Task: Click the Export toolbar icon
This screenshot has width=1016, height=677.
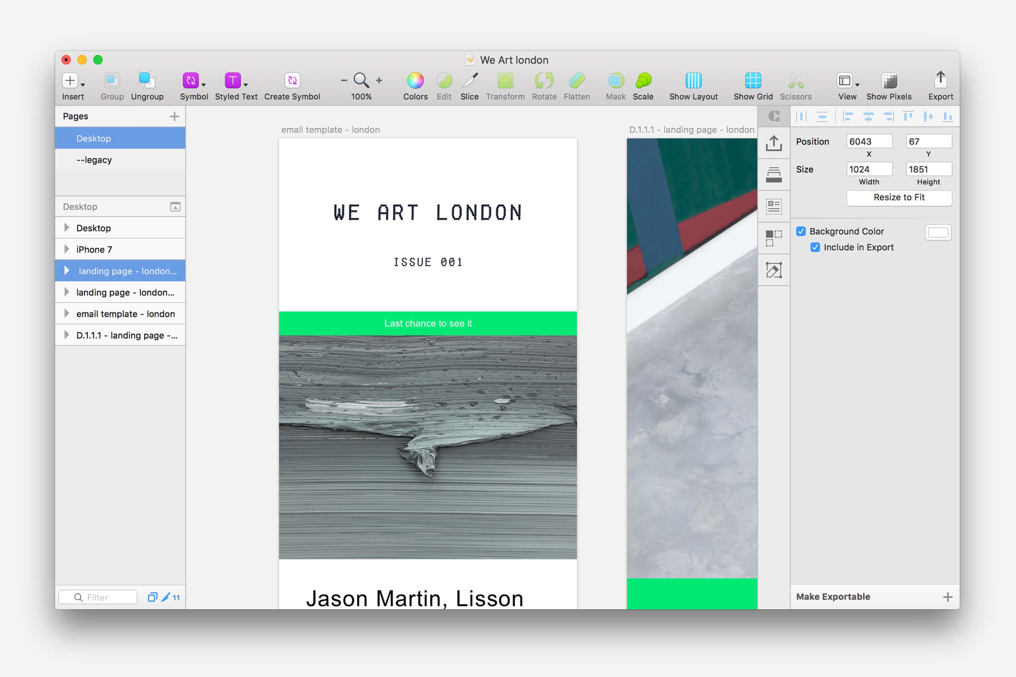Action: tap(940, 80)
